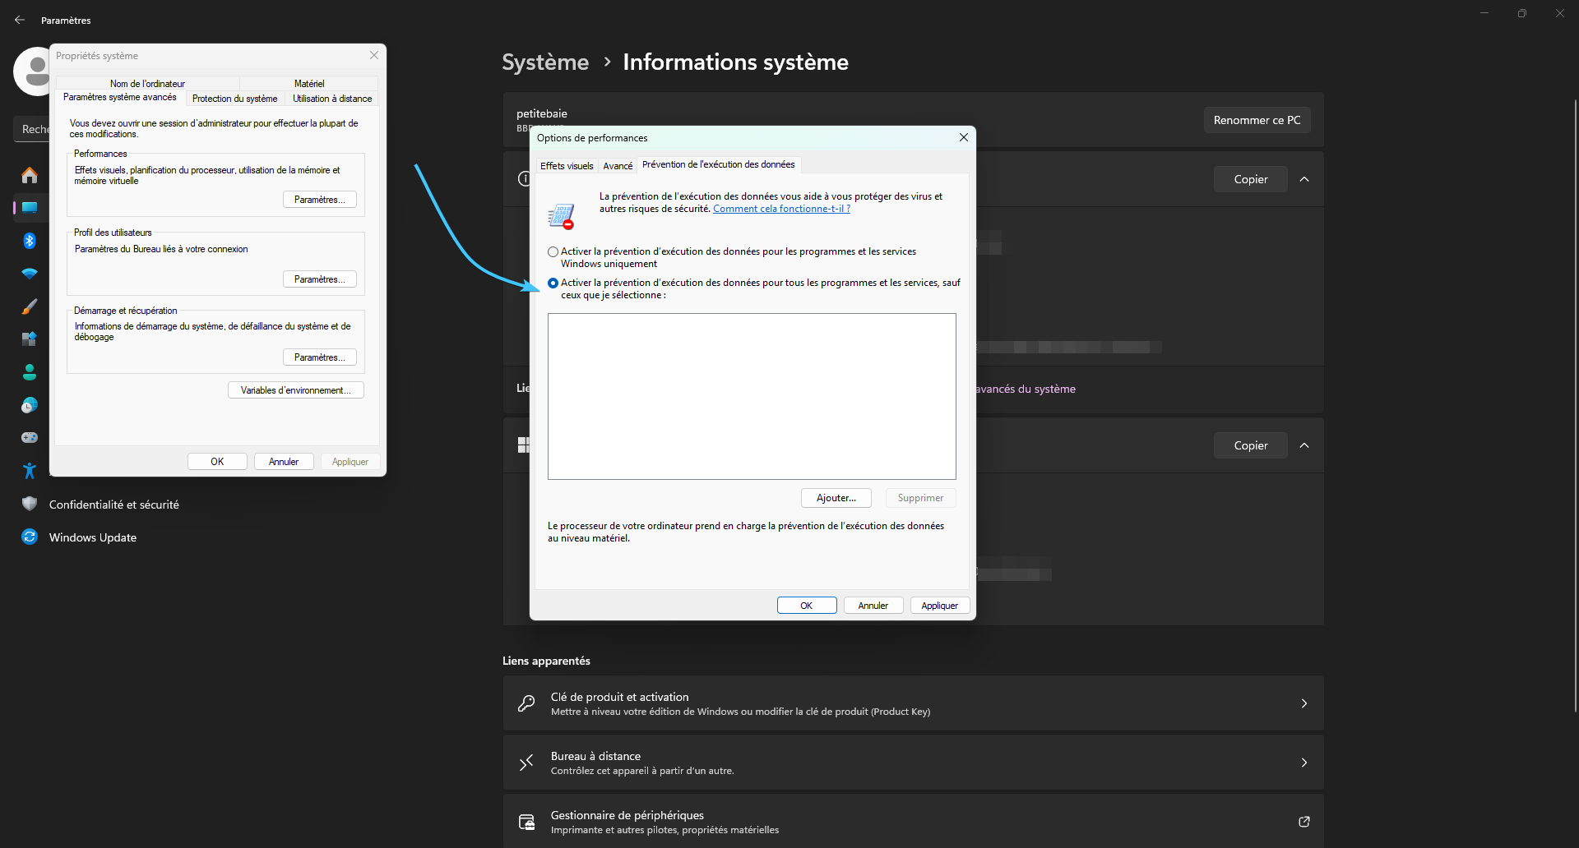The image size is (1579, 848).
Task: Open Profil des utilisateurs Paramètres... button
Action: click(320, 279)
